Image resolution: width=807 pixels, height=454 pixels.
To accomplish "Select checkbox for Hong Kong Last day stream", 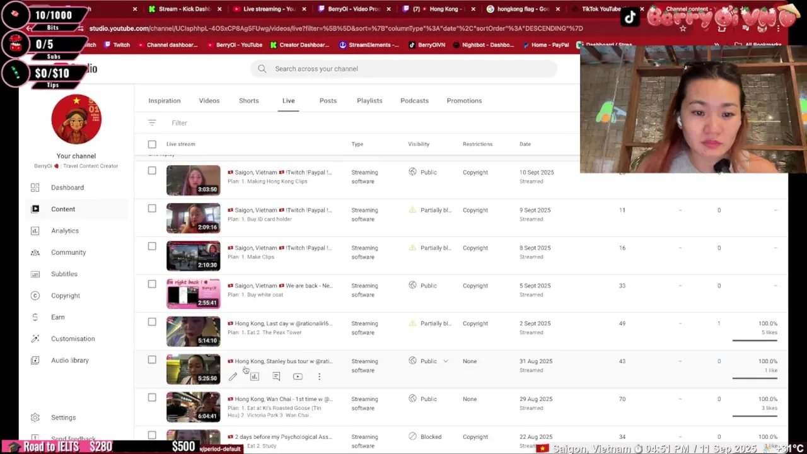I will (152, 322).
